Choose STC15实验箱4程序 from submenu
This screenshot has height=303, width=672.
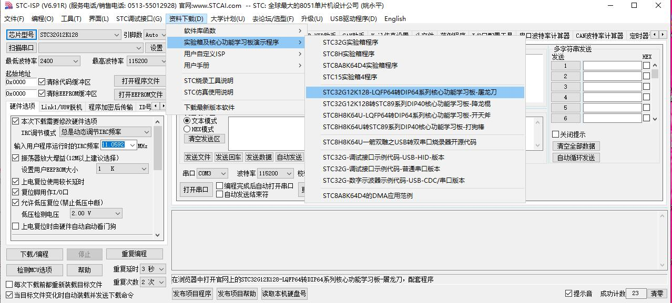click(415, 77)
